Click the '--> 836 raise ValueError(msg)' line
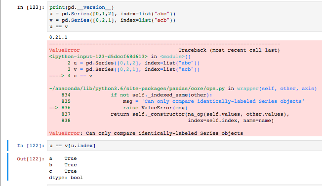322x186 pixels. pos(119,108)
